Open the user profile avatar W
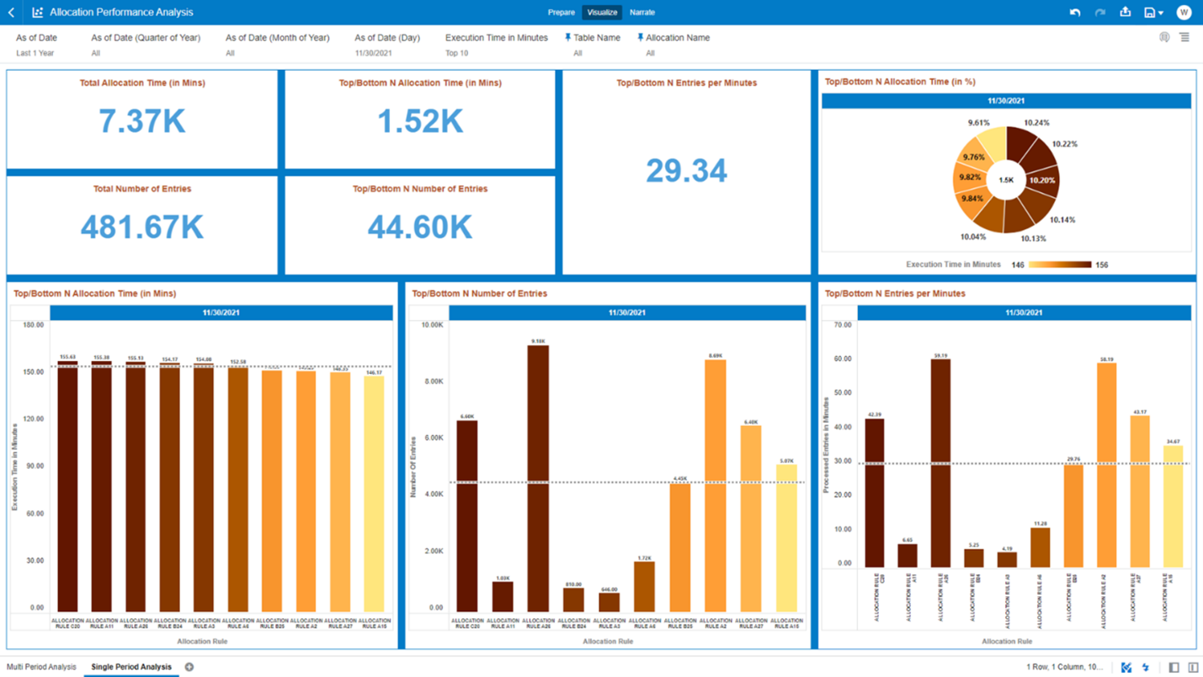This screenshot has height=677, width=1203. (x=1184, y=13)
